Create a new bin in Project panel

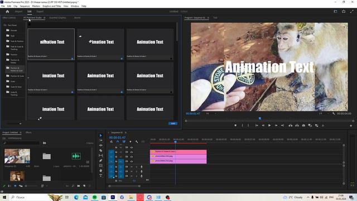coord(79,186)
